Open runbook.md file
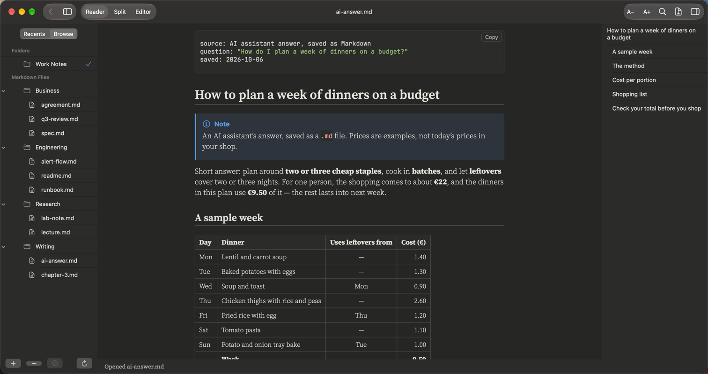Screen dimensions: 708x374 (57, 190)
